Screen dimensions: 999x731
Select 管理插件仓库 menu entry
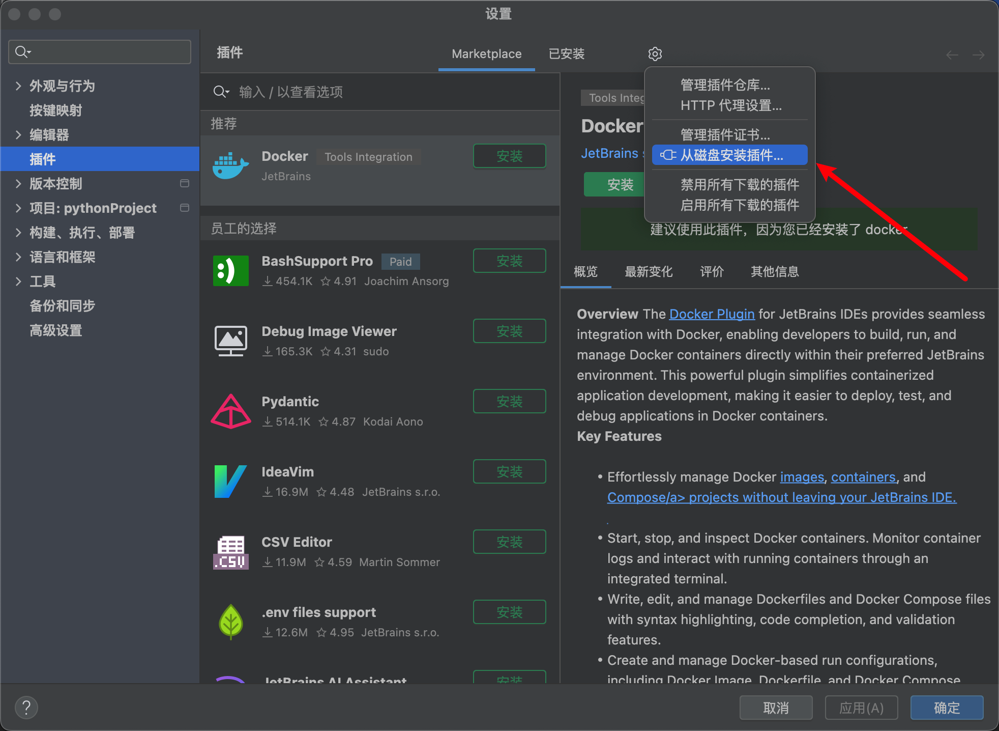click(725, 85)
